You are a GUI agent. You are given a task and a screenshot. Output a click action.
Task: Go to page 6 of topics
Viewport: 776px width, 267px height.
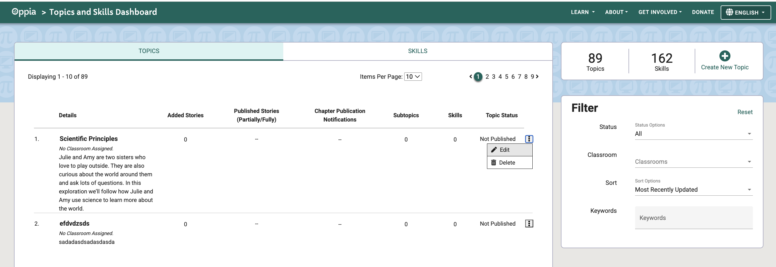pyautogui.click(x=513, y=76)
